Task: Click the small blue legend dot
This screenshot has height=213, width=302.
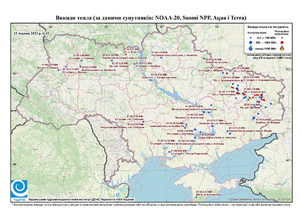Action: tap(251, 38)
